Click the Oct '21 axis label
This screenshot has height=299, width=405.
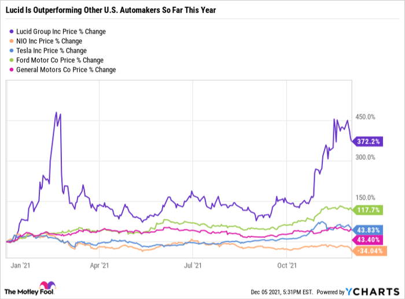click(287, 266)
